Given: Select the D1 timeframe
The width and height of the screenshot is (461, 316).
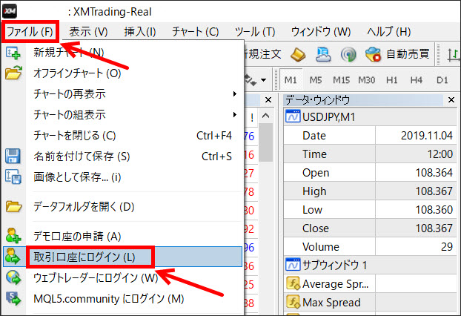Looking at the screenshot, I should 442,80.
